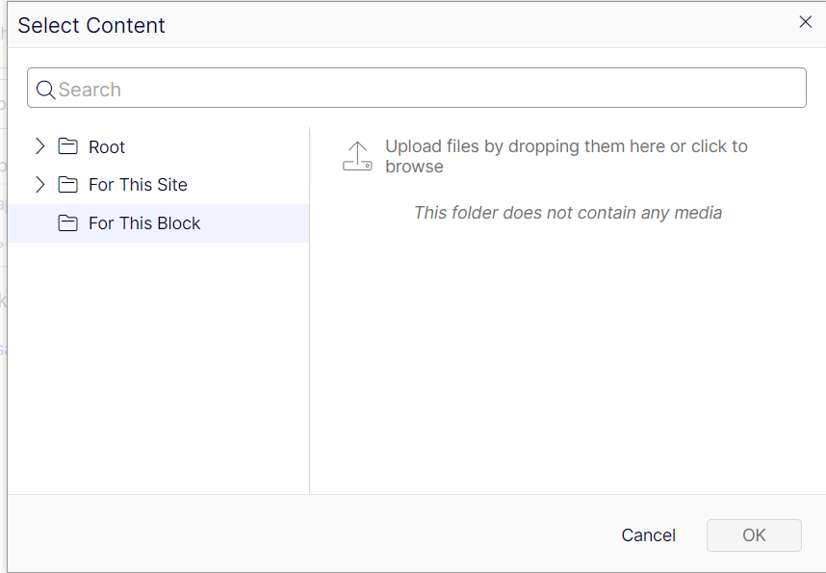Click the Root folder icon
826x573 pixels.
click(x=67, y=146)
